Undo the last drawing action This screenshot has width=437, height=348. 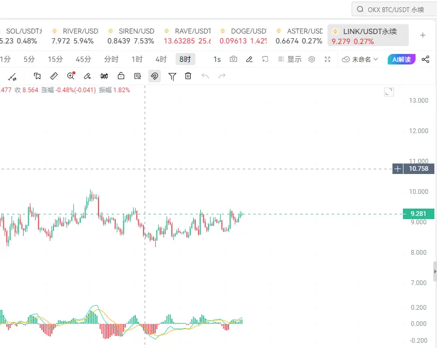[x=205, y=76]
